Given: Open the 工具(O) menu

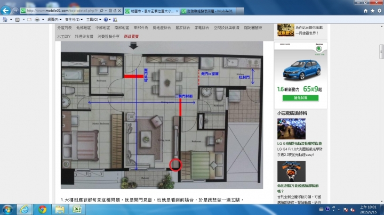Looking at the screenshot, I should (x=93, y=20).
